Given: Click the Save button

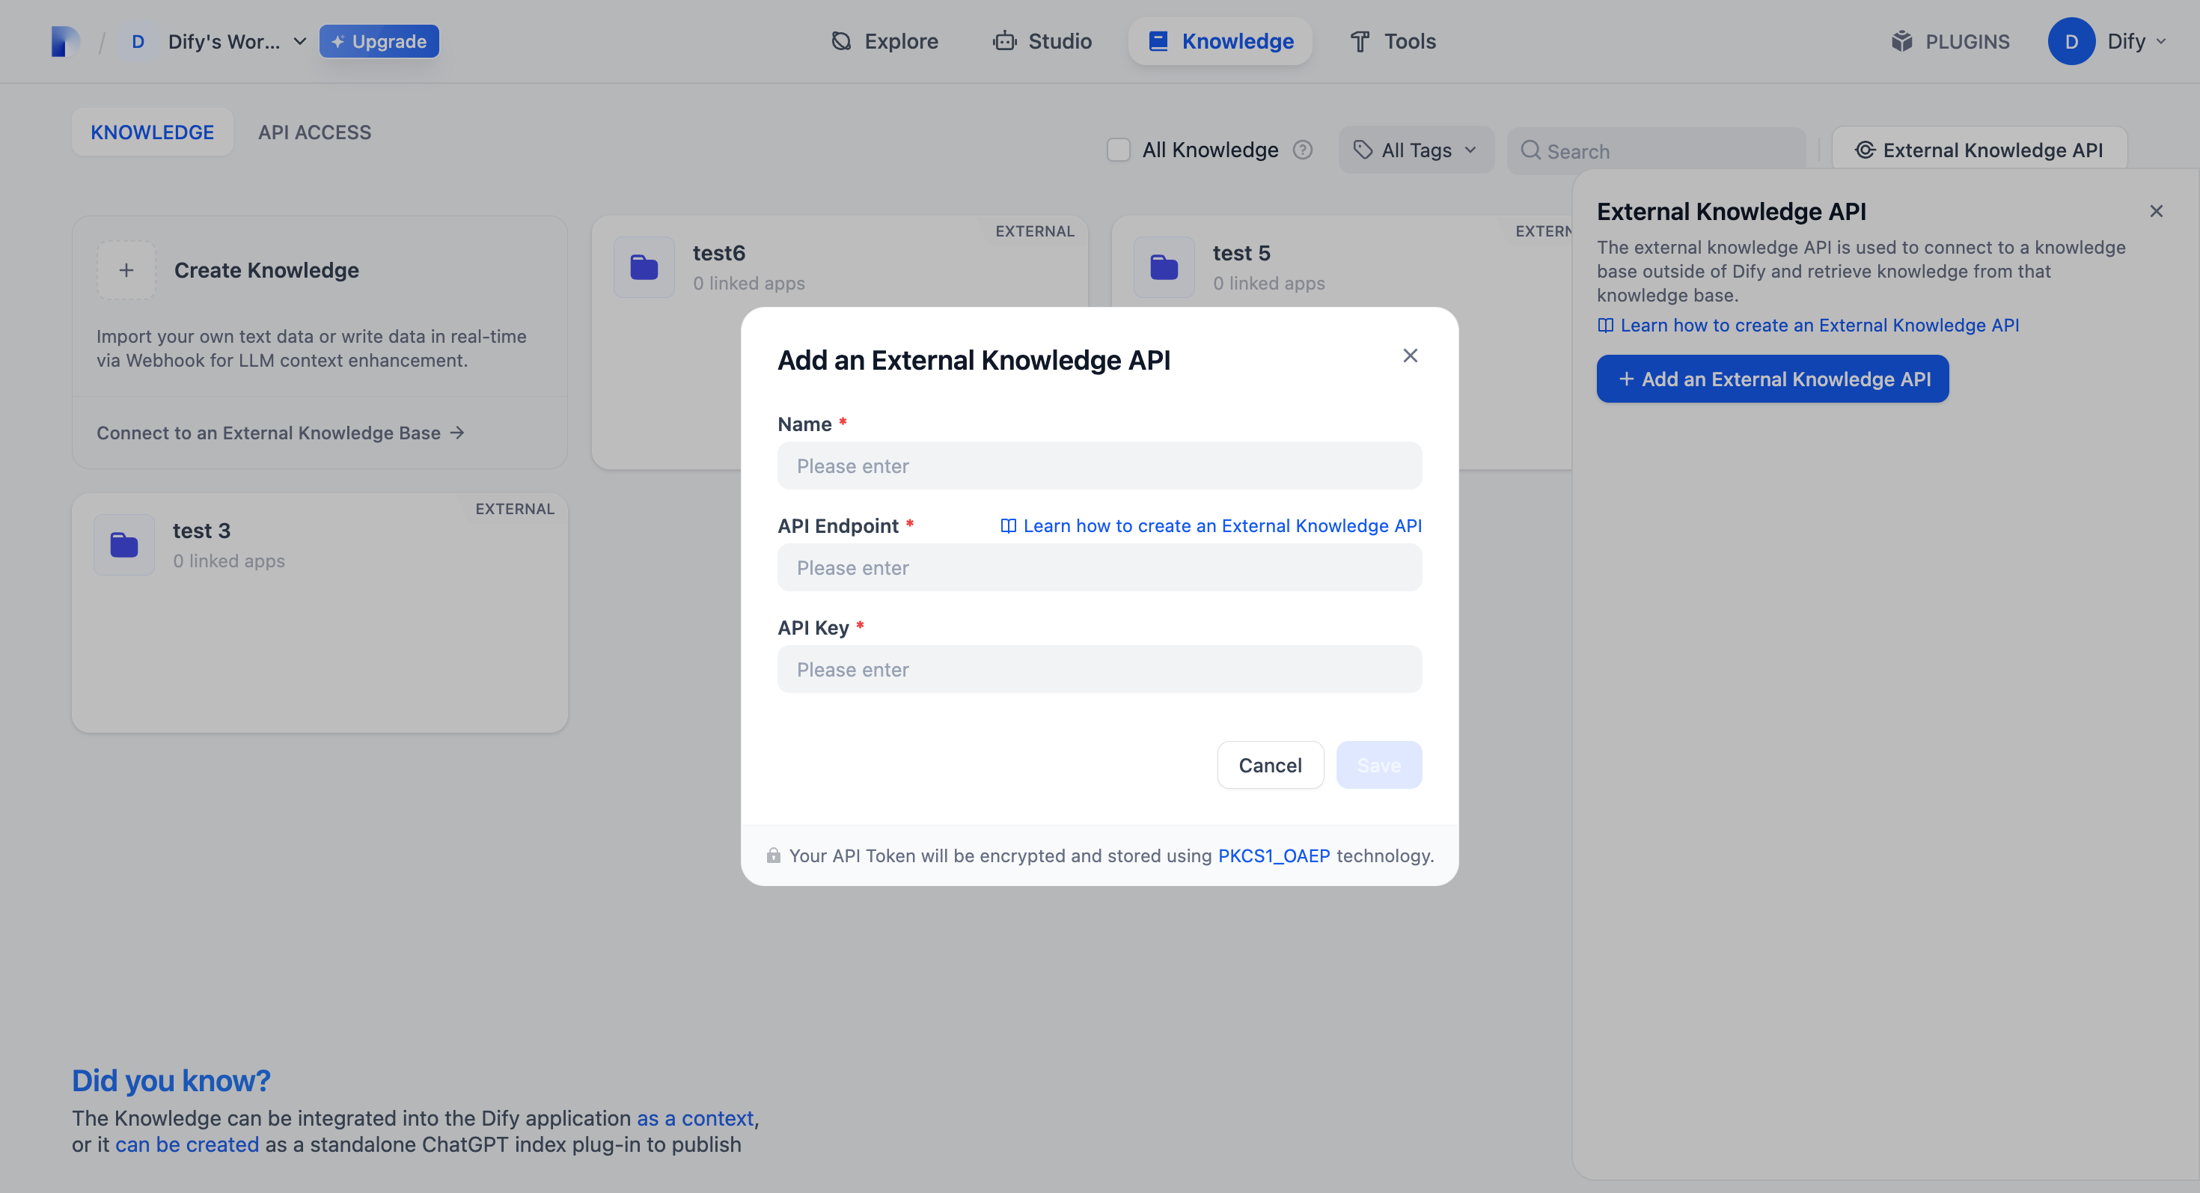Looking at the screenshot, I should coord(1378,765).
